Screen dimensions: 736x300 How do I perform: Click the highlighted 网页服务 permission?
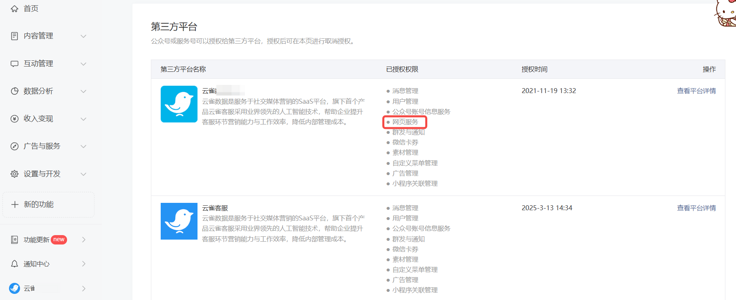tap(405, 122)
